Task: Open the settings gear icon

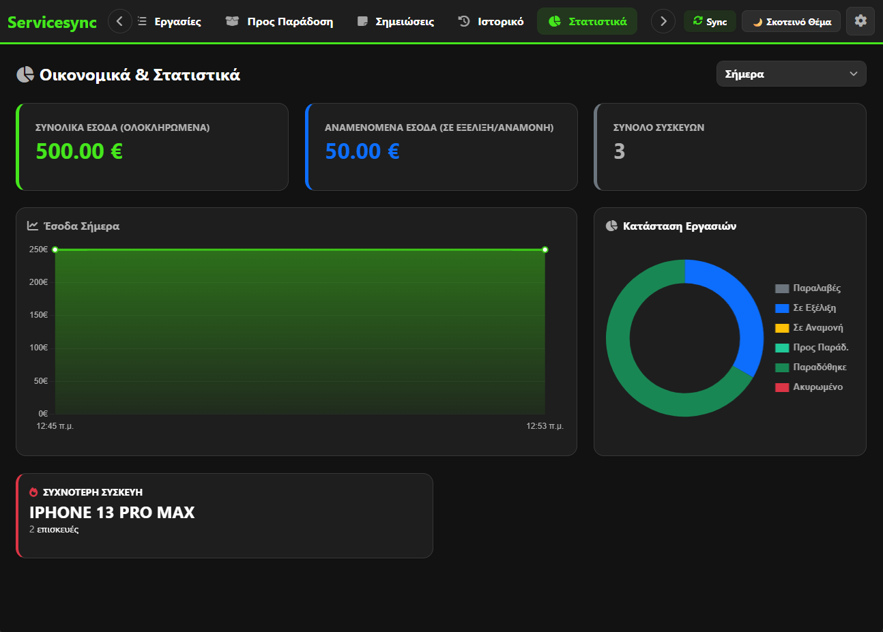Action: tap(860, 21)
